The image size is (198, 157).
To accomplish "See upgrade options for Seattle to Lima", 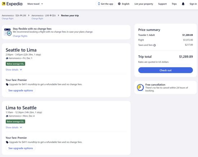I will pos(21,90).
